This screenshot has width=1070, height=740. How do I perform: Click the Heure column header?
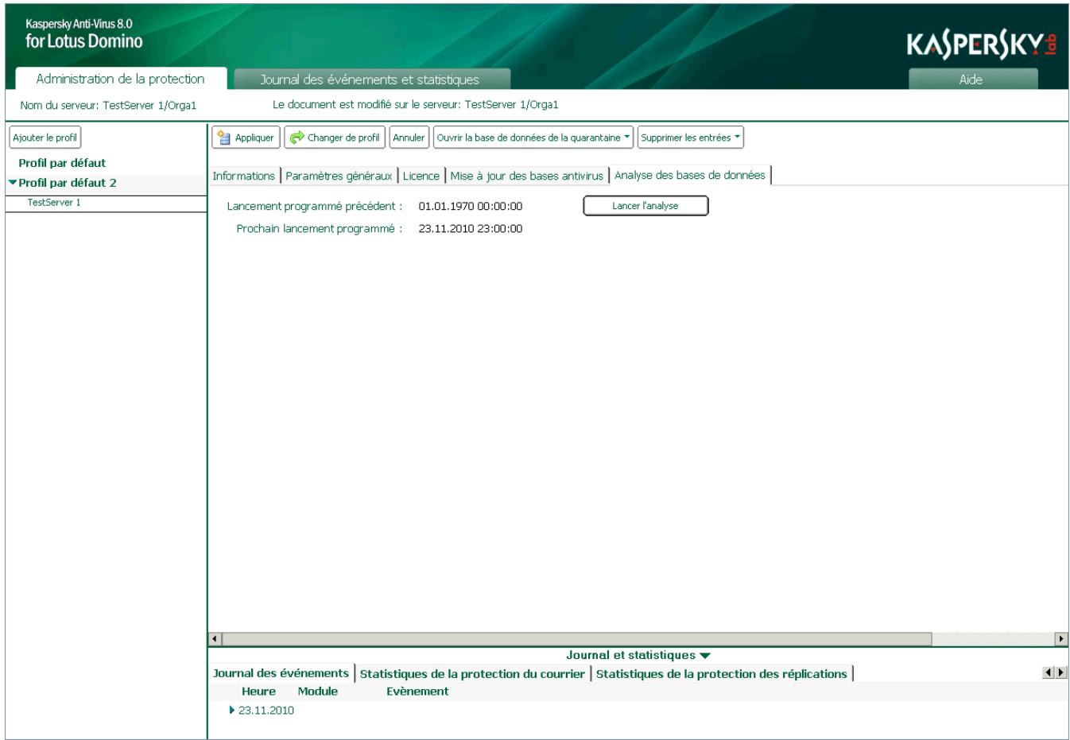[258, 692]
